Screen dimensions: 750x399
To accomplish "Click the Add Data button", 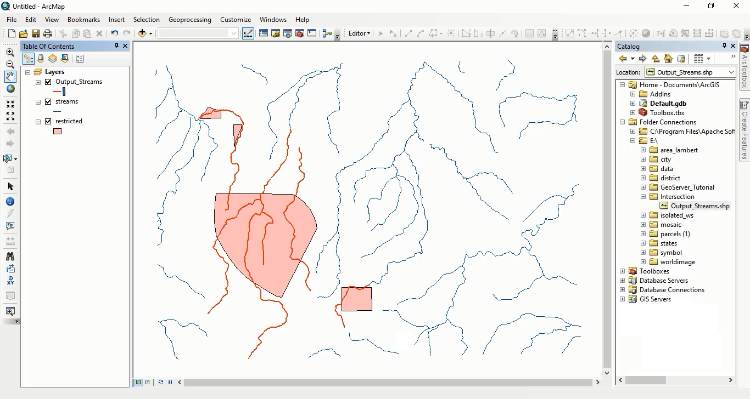I will (x=142, y=33).
